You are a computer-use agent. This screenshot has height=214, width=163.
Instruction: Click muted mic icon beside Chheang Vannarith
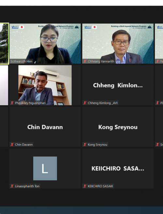[85, 61]
